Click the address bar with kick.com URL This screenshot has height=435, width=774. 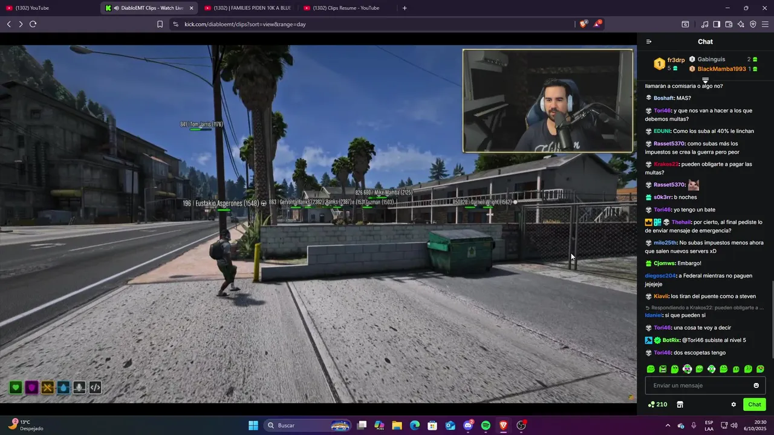(375, 24)
